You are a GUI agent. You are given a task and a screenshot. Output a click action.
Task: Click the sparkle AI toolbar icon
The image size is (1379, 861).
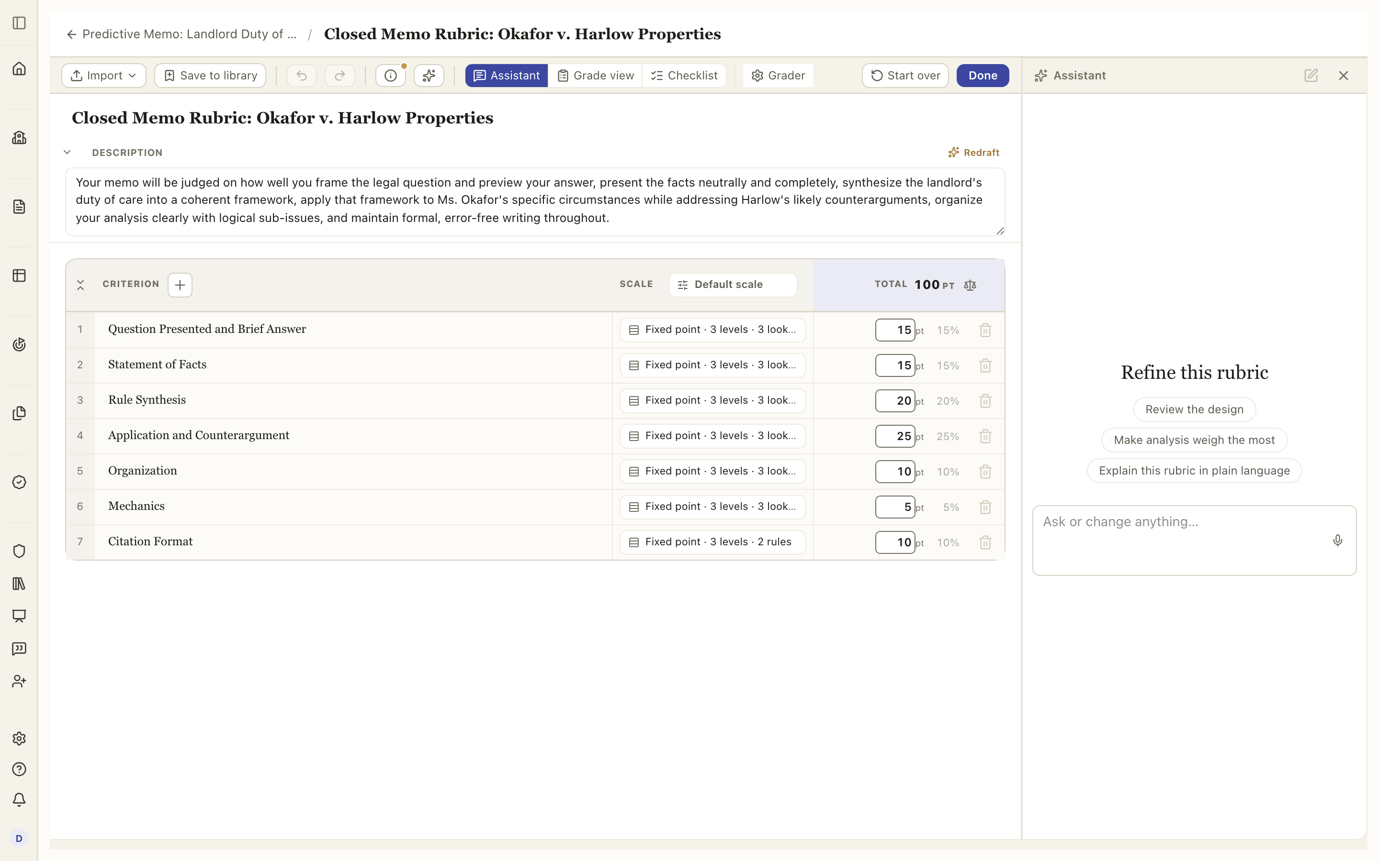click(429, 76)
